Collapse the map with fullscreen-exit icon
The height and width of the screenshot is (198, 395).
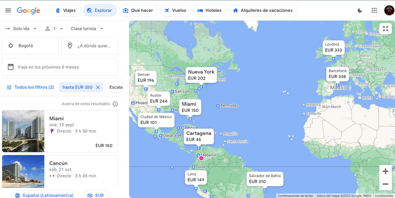pyautogui.click(x=385, y=29)
